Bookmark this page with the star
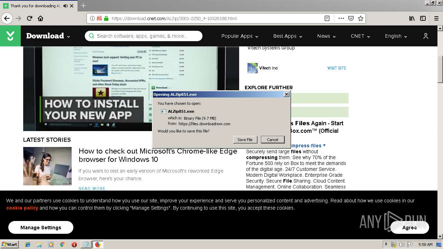This screenshot has width=443, height=249. click(361, 18)
